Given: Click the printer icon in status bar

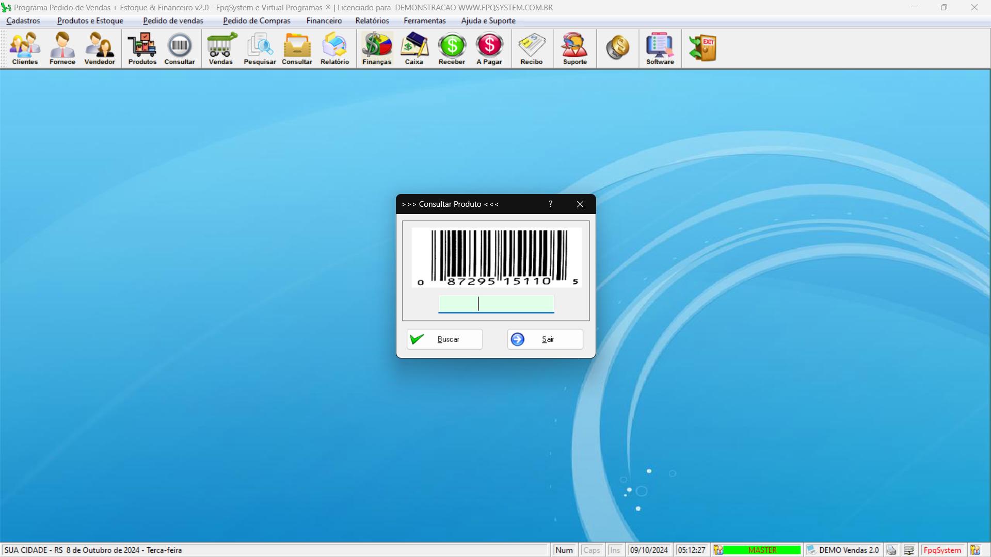Looking at the screenshot, I should point(891,550).
